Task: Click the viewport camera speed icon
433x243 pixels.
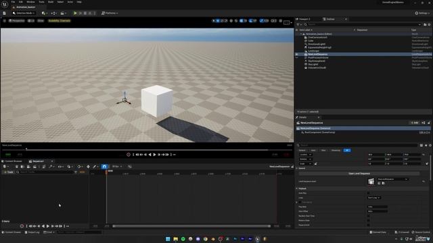Action: pyautogui.click(x=273, y=21)
